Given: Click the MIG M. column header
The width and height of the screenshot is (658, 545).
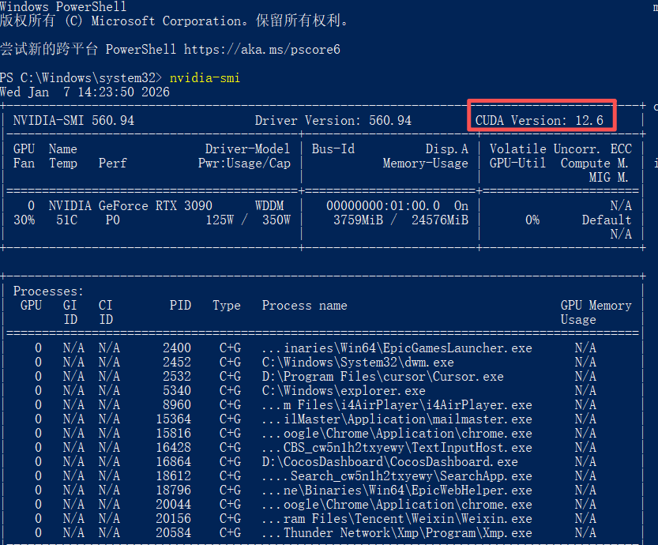Looking at the screenshot, I should click(608, 178).
